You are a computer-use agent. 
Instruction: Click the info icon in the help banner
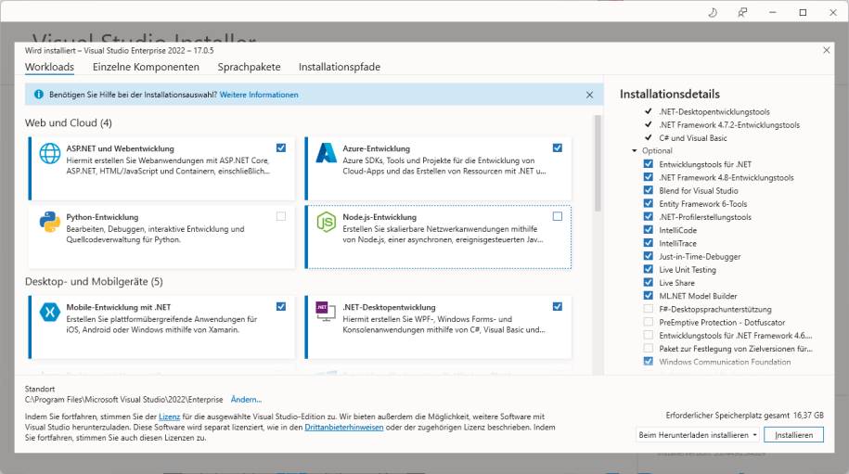pyautogui.click(x=38, y=95)
